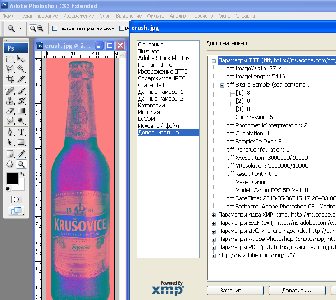The image size is (336, 300).
Task: Select the Healing Brush tool
Action: point(9,91)
